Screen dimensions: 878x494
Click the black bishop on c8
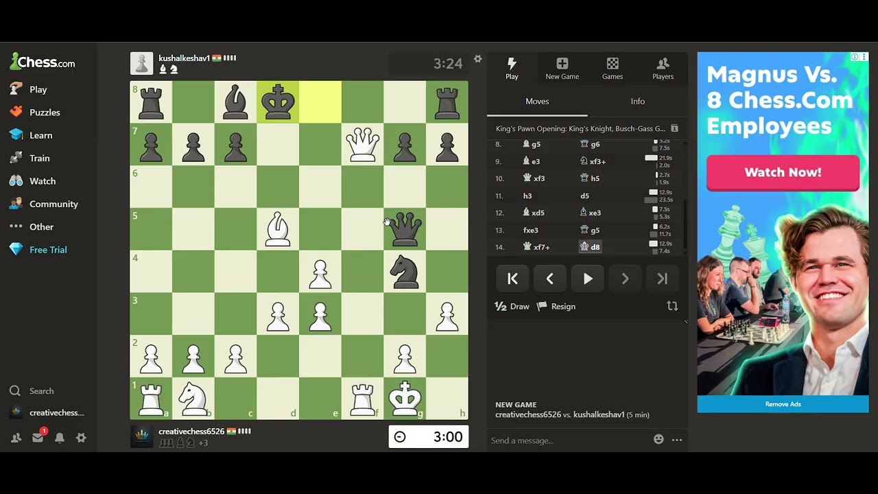coord(235,102)
